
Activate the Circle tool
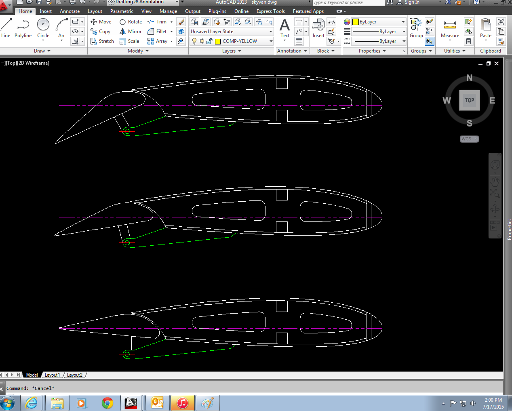(x=43, y=28)
